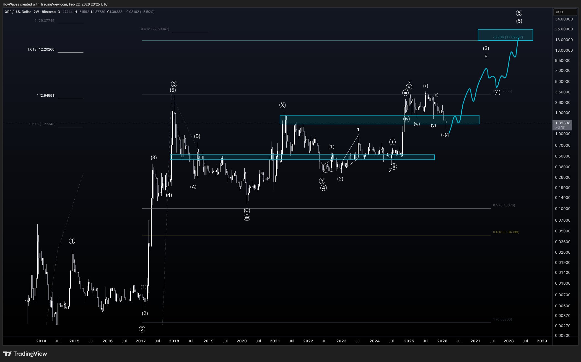Click the circled Ⓦ label beneath the (C) marker
Image resolution: width=581 pixels, height=362 pixels.
(x=247, y=218)
